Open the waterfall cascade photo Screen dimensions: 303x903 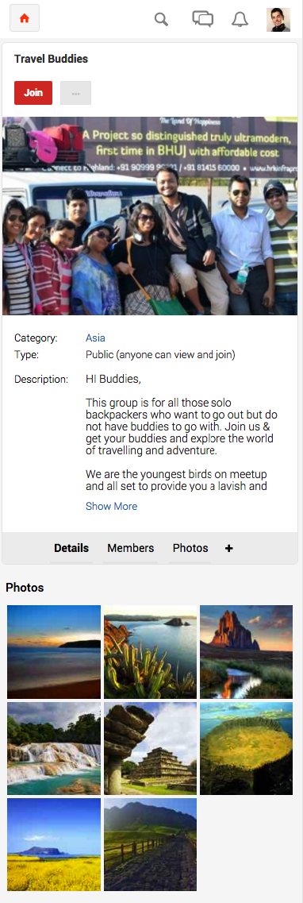click(54, 749)
